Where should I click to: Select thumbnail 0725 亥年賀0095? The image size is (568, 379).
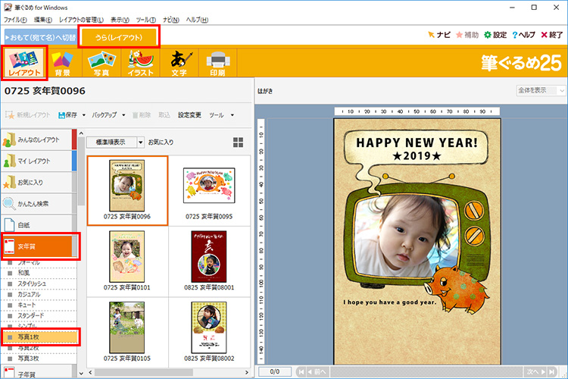tap(208, 186)
